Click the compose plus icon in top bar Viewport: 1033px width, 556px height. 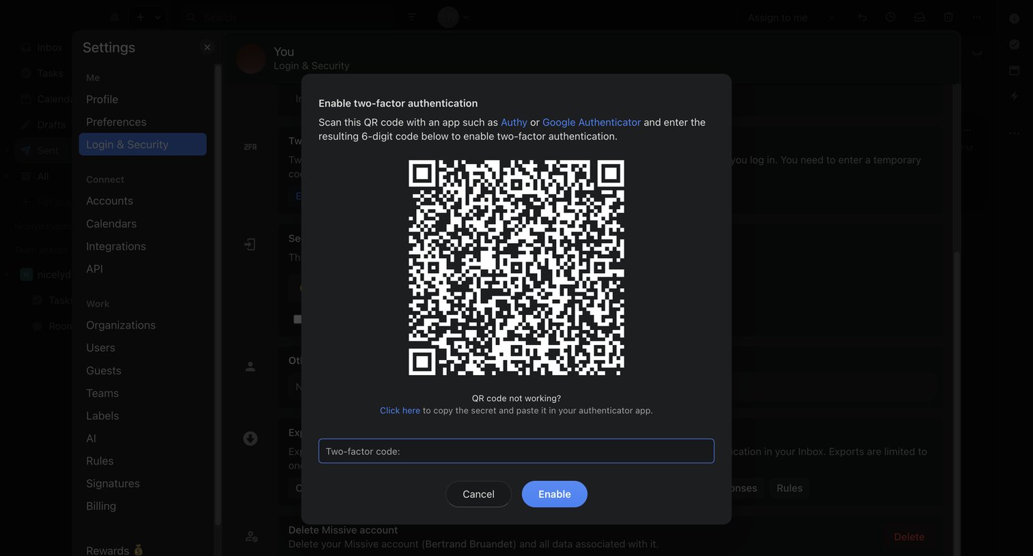click(140, 17)
